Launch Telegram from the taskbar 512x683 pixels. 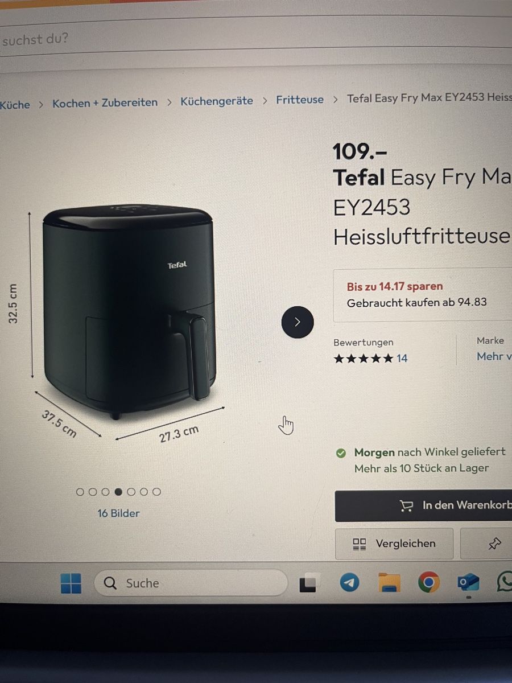pyautogui.click(x=349, y=582)
